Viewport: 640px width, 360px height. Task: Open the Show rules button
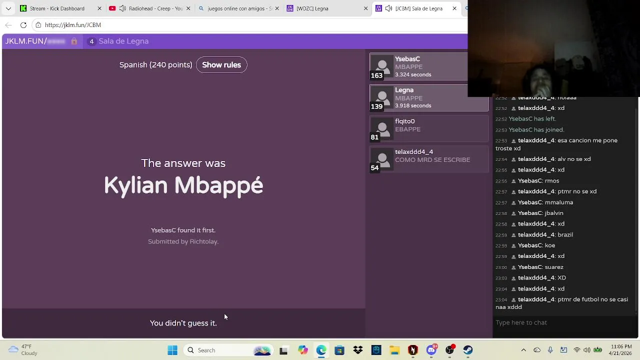point(221,65)
